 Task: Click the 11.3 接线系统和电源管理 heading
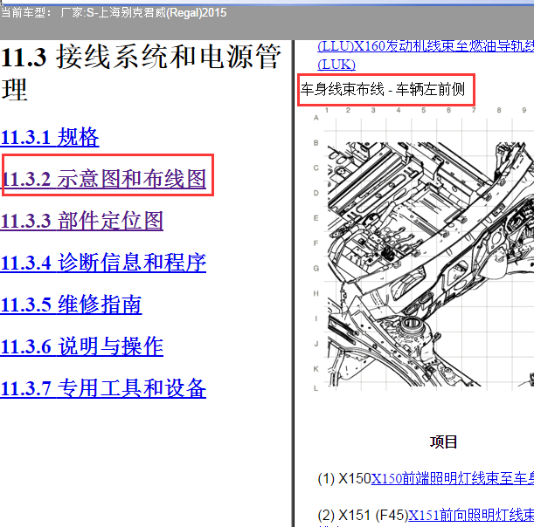click(141, 72)
